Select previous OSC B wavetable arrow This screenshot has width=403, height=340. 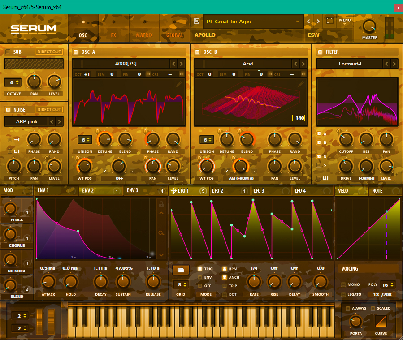pyautogui.click(x=295, y=64)
